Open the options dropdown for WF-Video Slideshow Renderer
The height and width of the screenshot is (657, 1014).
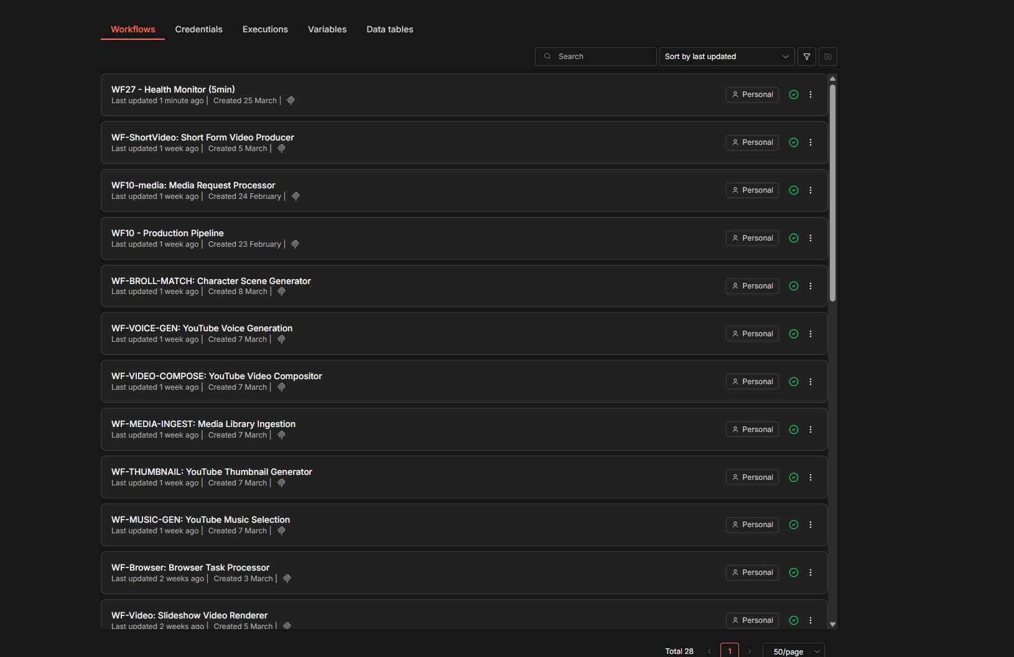pyautogui.click(x=811, y=620)
